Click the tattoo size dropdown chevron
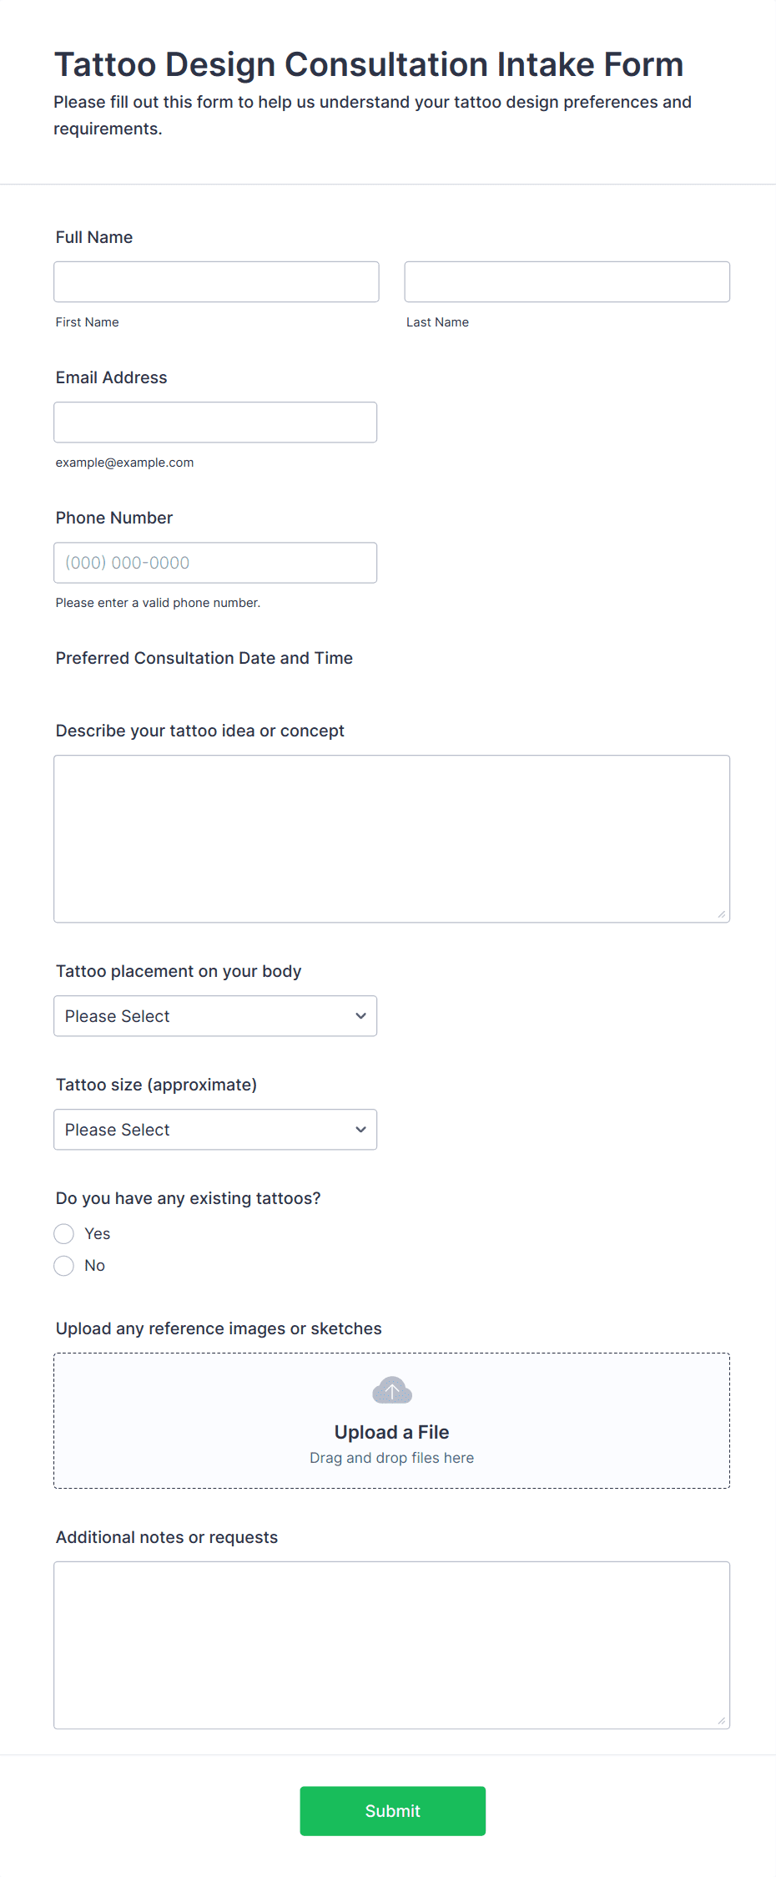Viewport: 776px width, 1877px height. (x=360, y=1130)
